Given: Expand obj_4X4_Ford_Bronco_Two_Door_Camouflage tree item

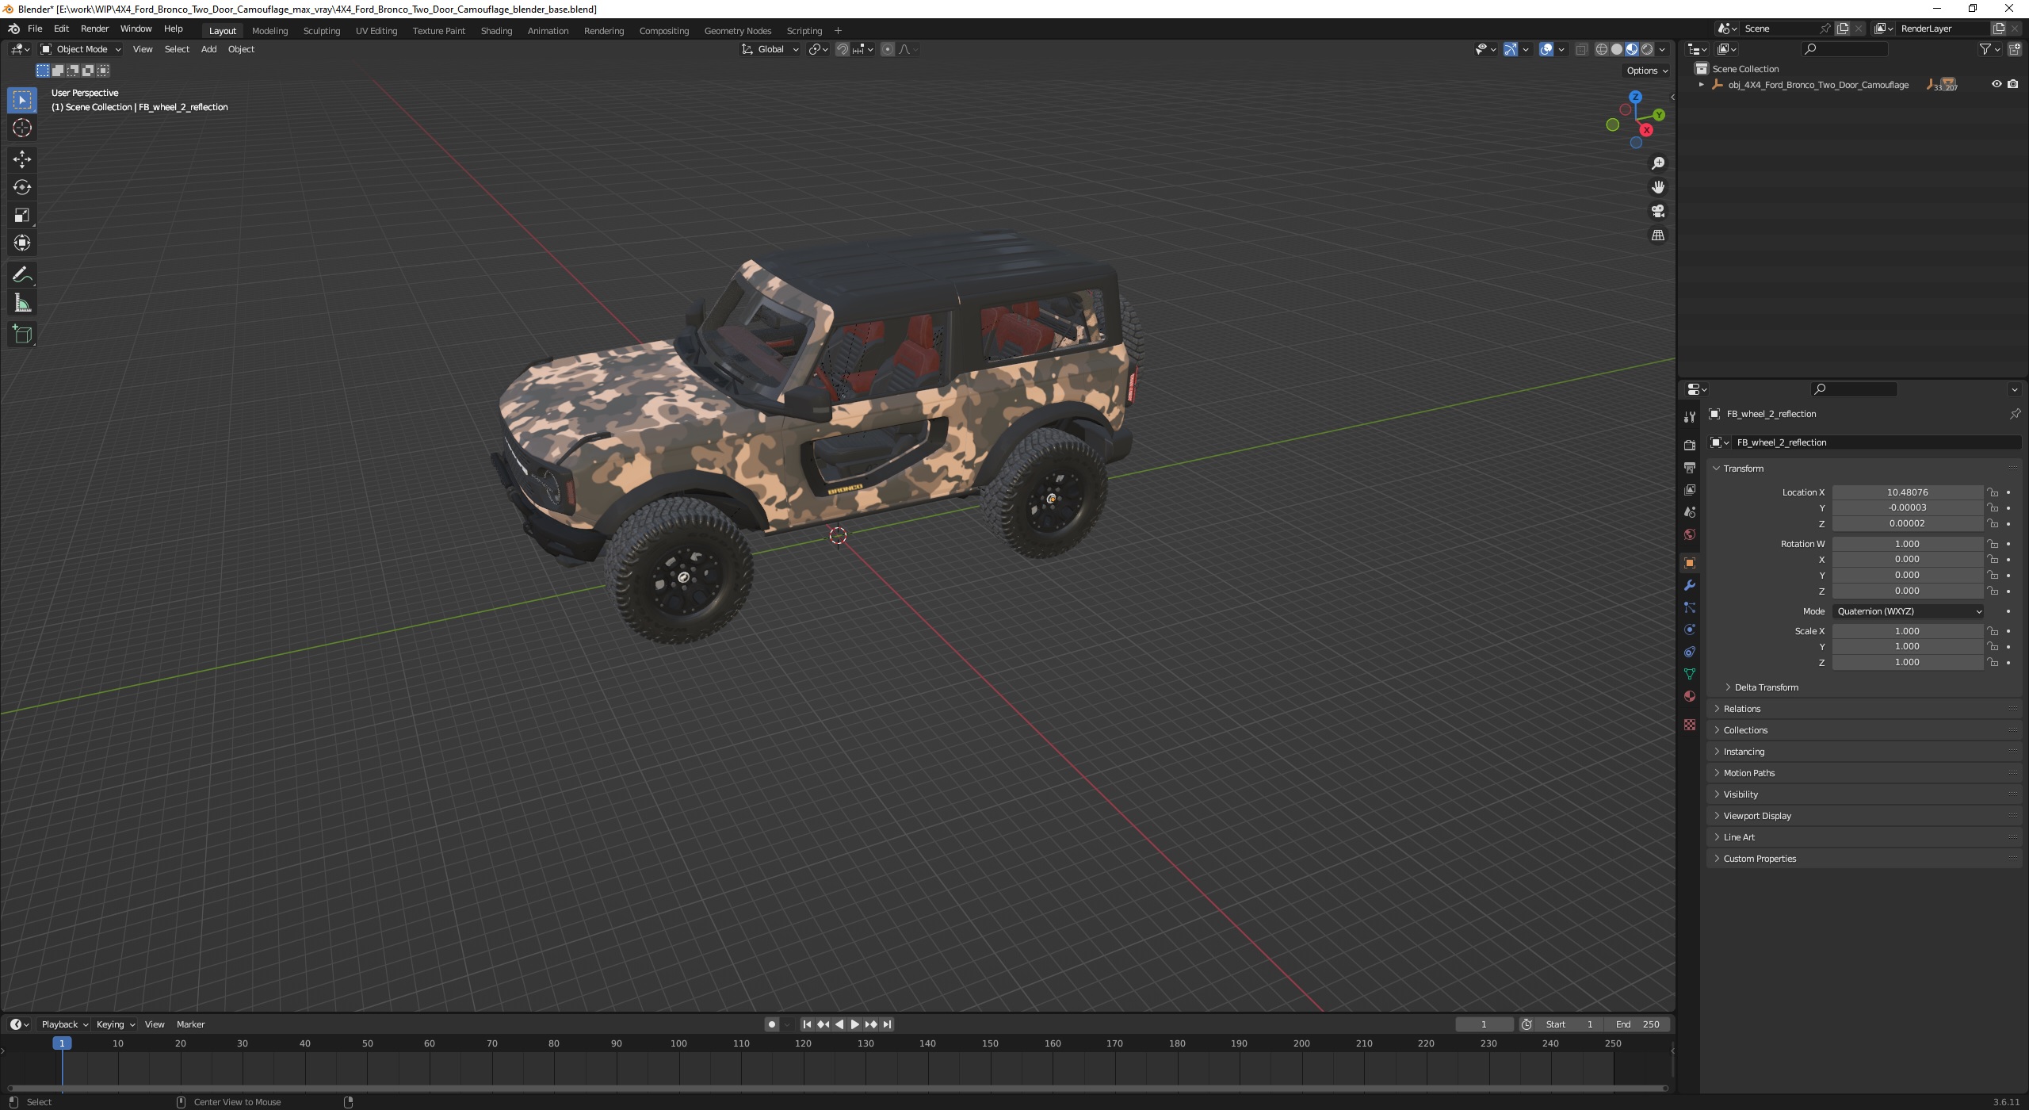Looking at the screenshot, I should pos(1701,85).
